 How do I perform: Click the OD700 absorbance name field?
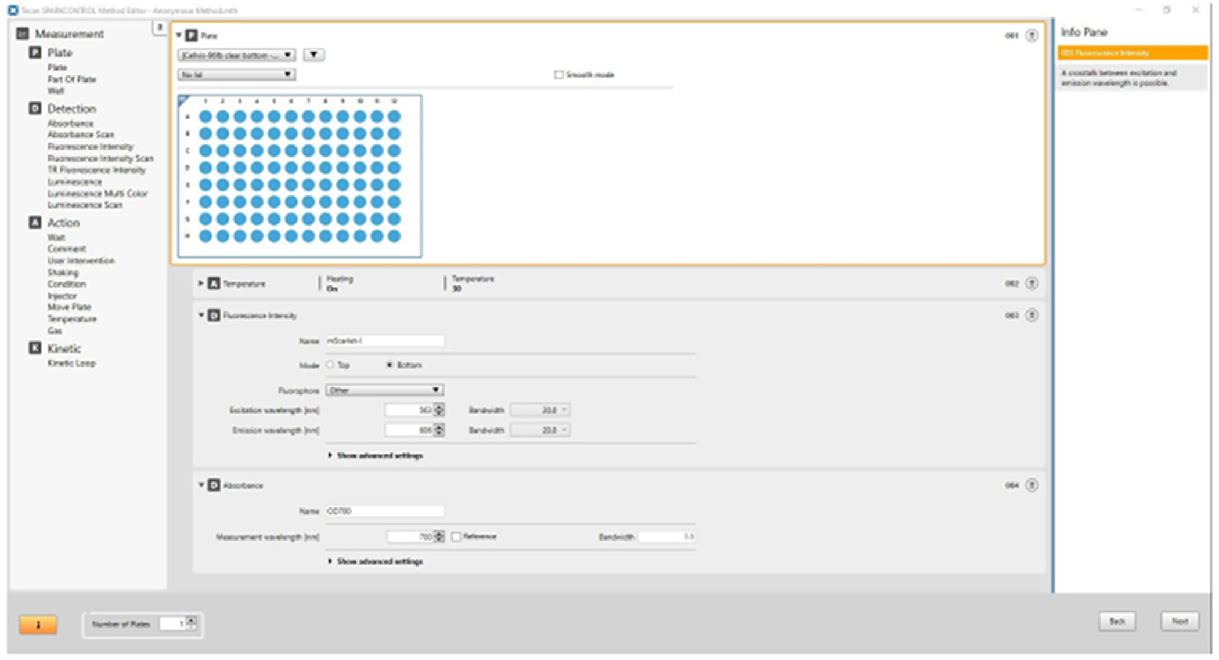[384, 511]
